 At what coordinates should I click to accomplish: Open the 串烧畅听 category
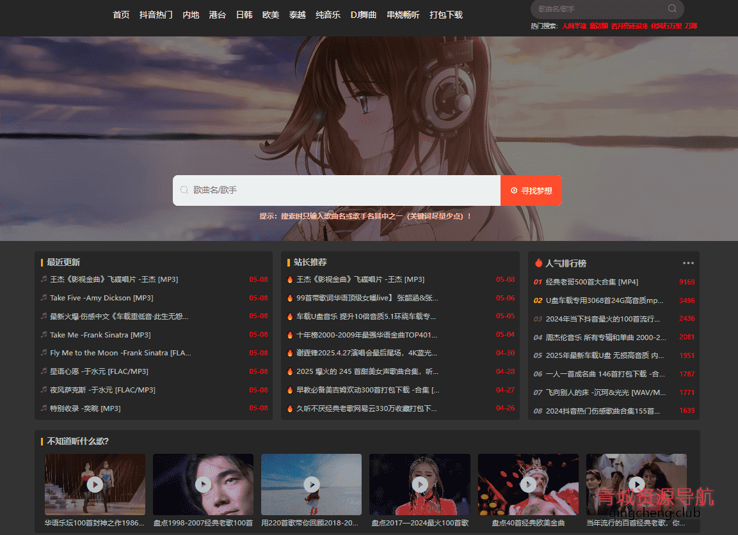[x=403, y=15]
